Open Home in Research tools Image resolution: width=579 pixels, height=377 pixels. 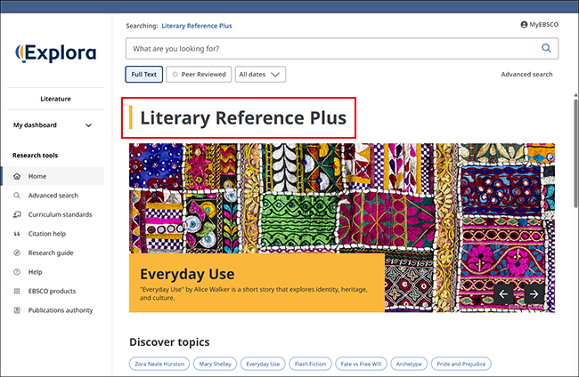53,176
